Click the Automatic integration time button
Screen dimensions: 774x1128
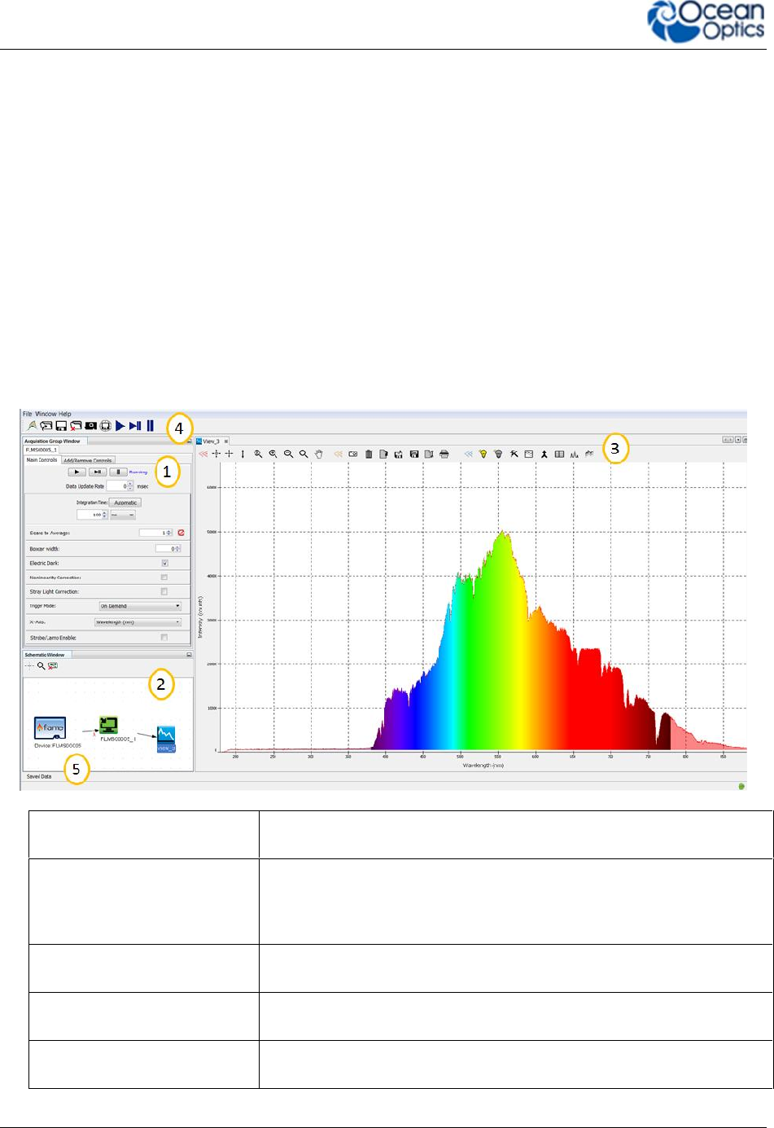point(125,503)
